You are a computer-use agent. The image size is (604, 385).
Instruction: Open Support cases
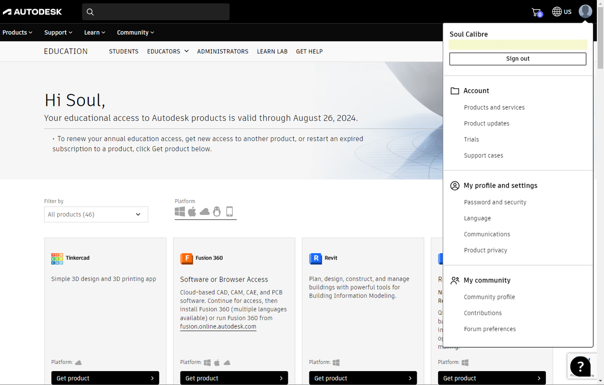484,155
